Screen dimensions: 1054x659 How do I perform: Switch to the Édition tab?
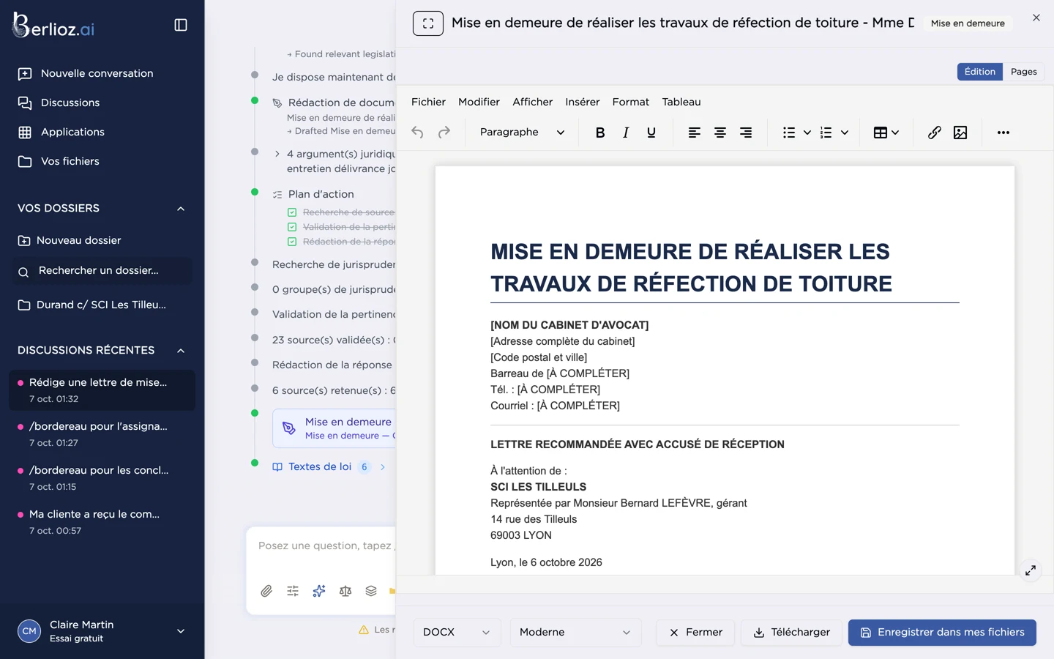(x=980, y=72)
